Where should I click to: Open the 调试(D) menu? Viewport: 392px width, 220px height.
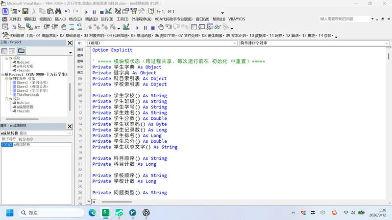click(91, 19)
